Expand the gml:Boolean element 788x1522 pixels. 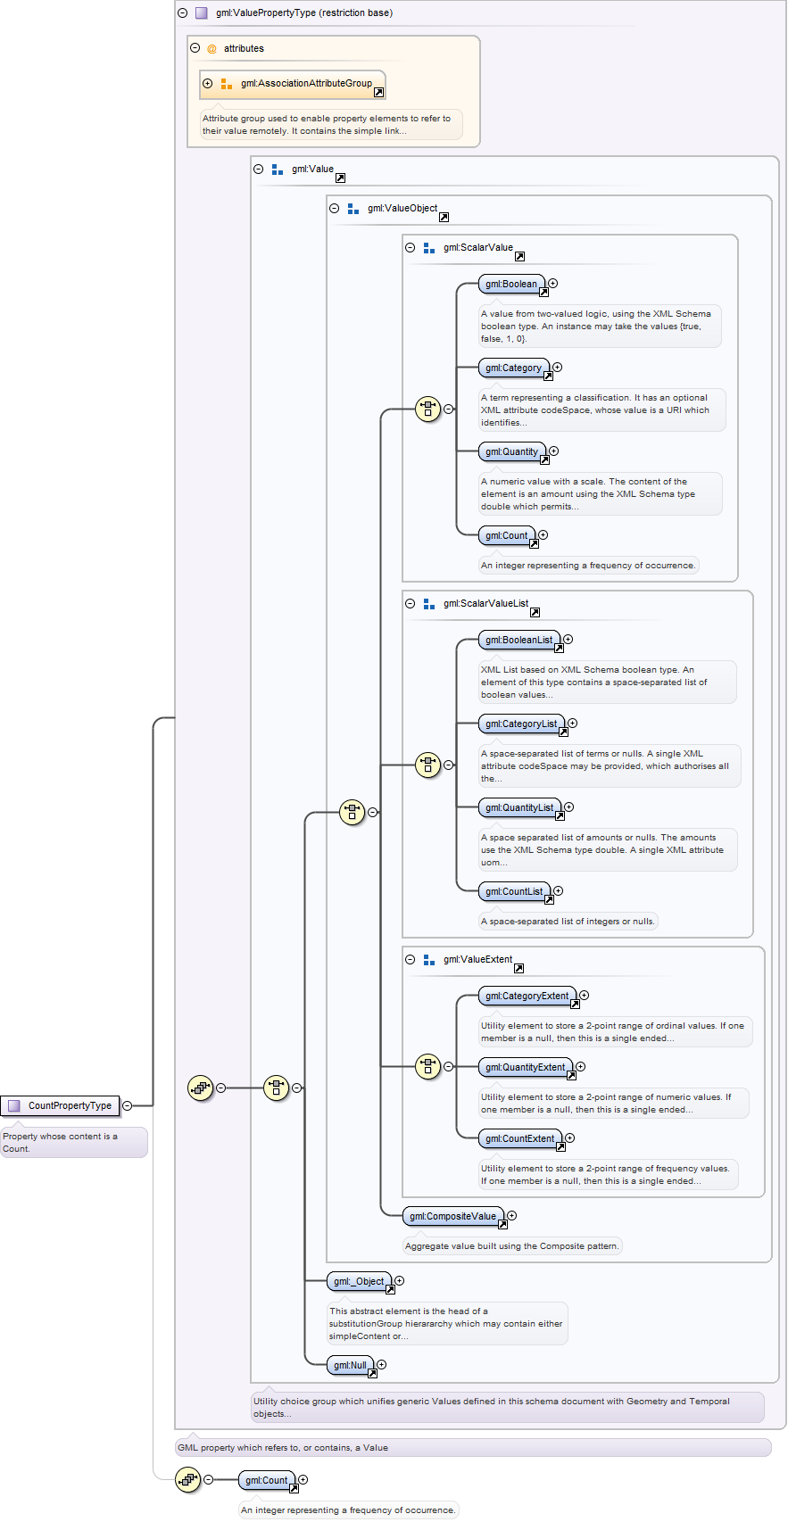coord(553,284)
